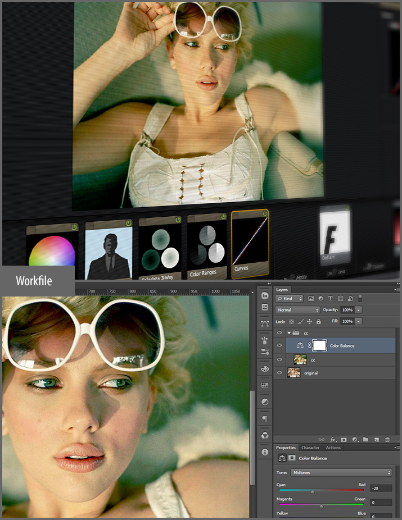Select the Color Ranges tool card
This screenshot has height=520, width=402.
(x=206, y=247)
